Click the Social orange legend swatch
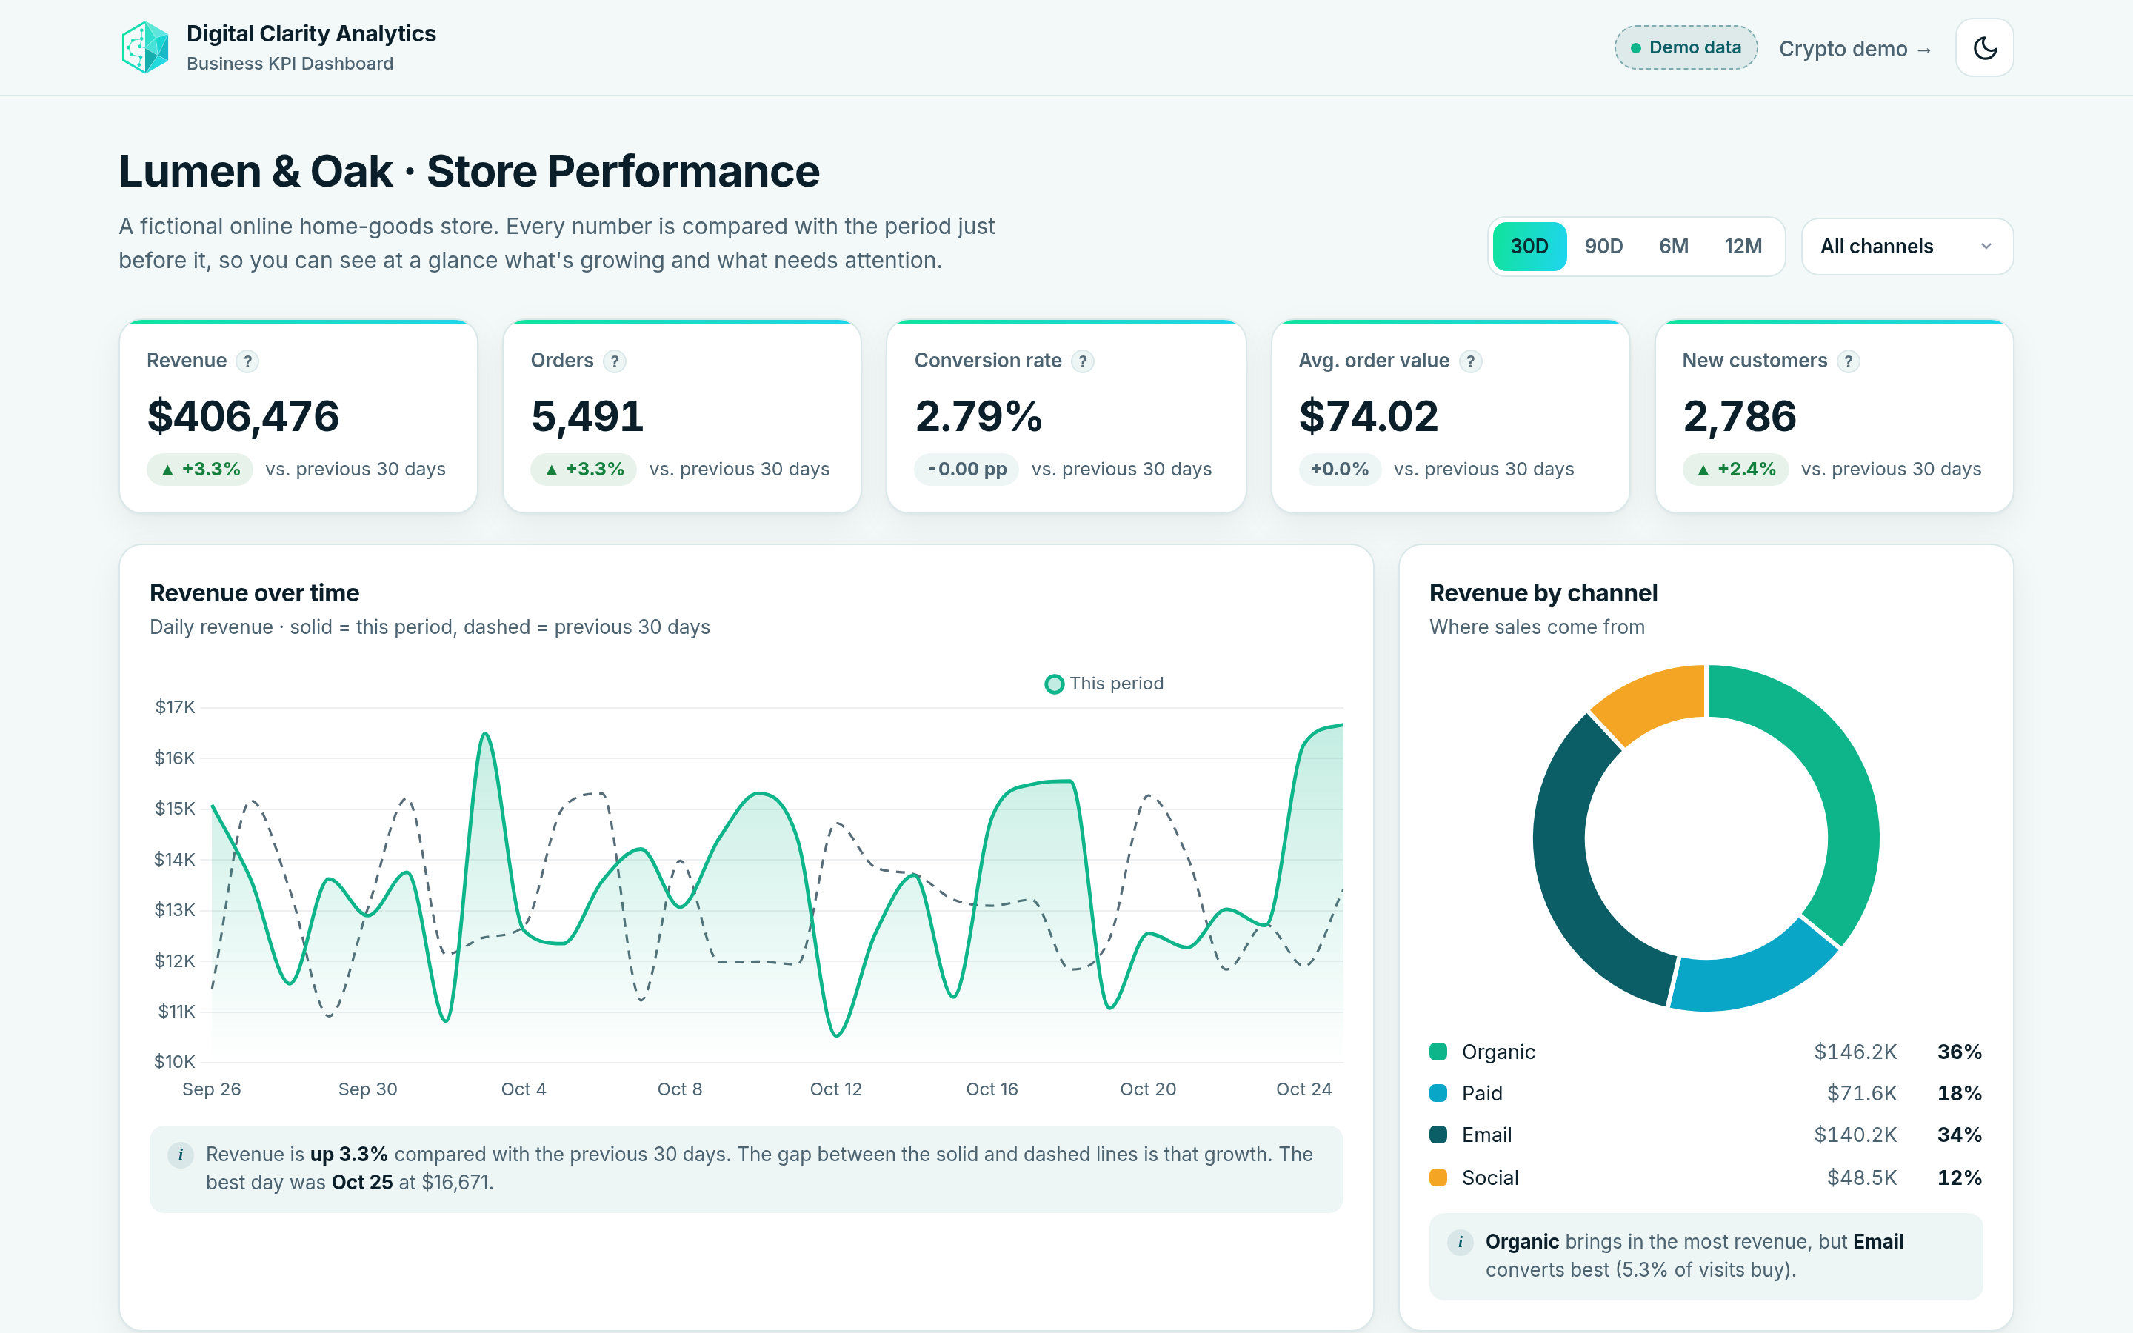The height and width of the screenshot is (1333, 2133). coord(1438,1177)
